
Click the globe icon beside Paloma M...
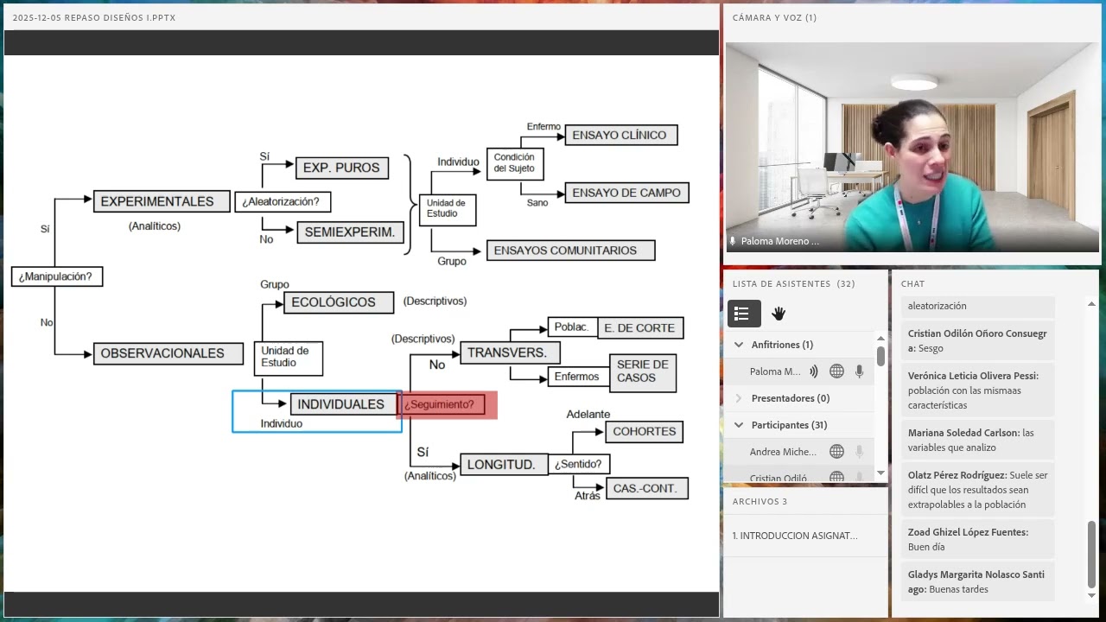(836, 371)
